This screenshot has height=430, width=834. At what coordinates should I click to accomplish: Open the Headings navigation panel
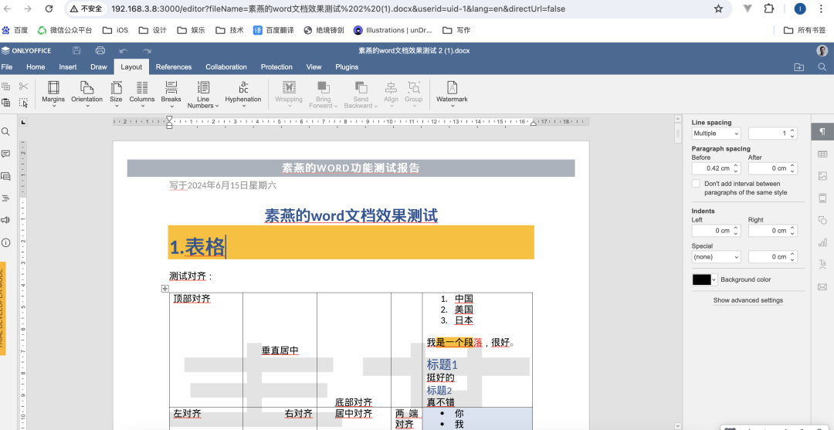[x=6, y=198]
